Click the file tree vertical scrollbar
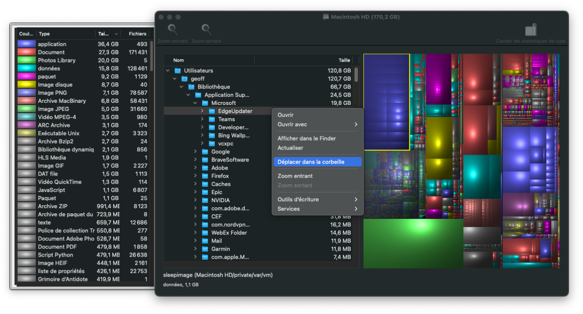This screenshot has width=583, height=314. pos(356,163)
